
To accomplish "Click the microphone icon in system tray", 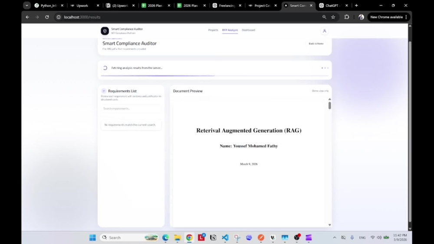I will click(352, 237).
